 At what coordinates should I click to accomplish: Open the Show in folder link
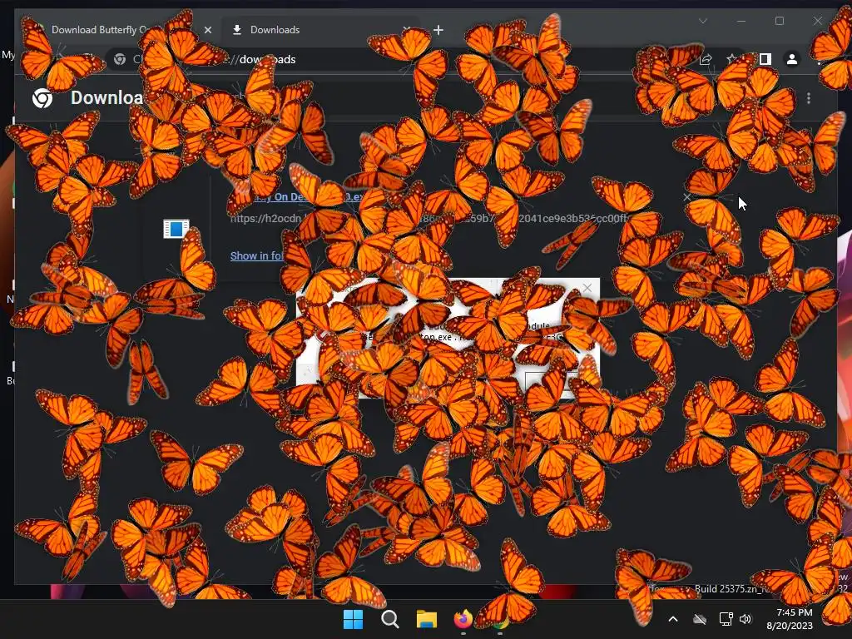[256, 255]
